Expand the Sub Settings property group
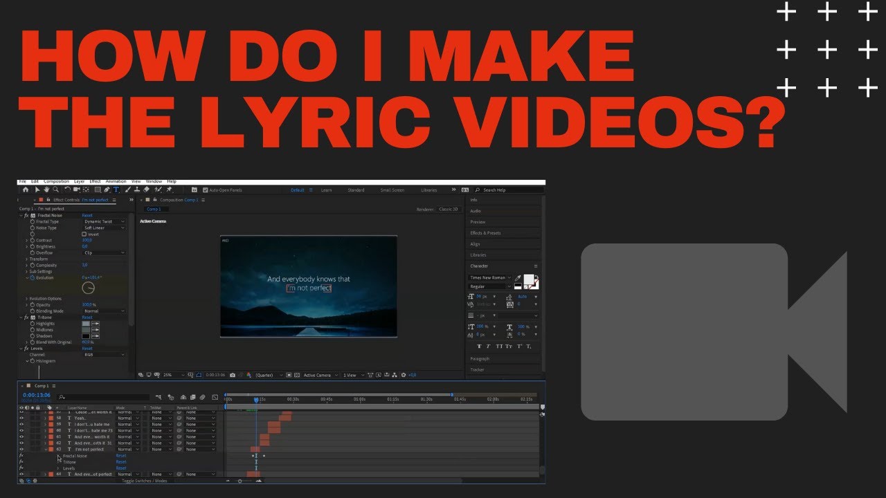This screenshot has width=886, height=498. point(26,271)
